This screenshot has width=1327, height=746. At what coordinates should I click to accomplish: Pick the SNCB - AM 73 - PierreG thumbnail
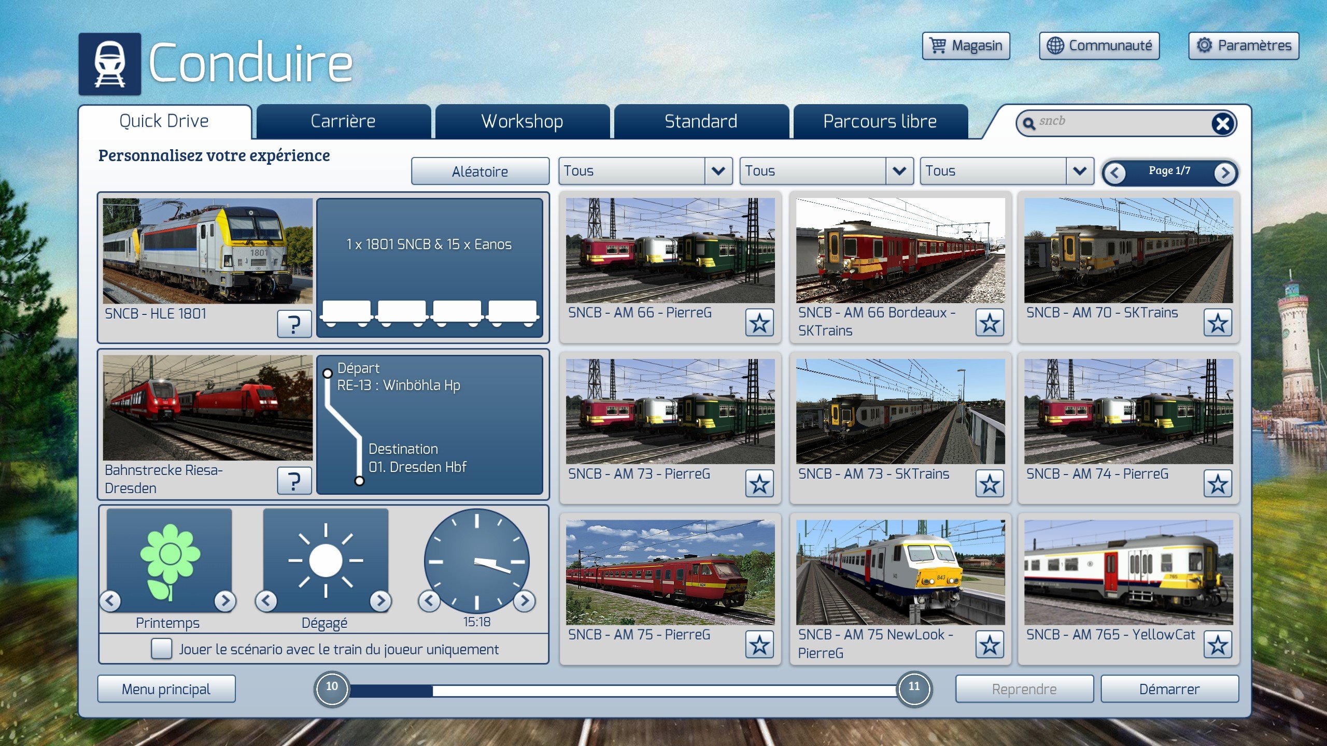tap(670, 412)
